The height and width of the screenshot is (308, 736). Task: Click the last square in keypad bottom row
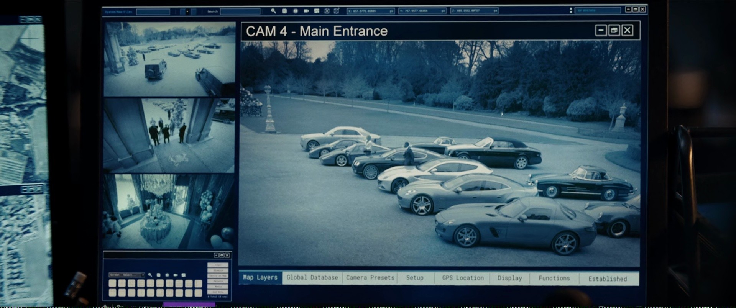198,293
